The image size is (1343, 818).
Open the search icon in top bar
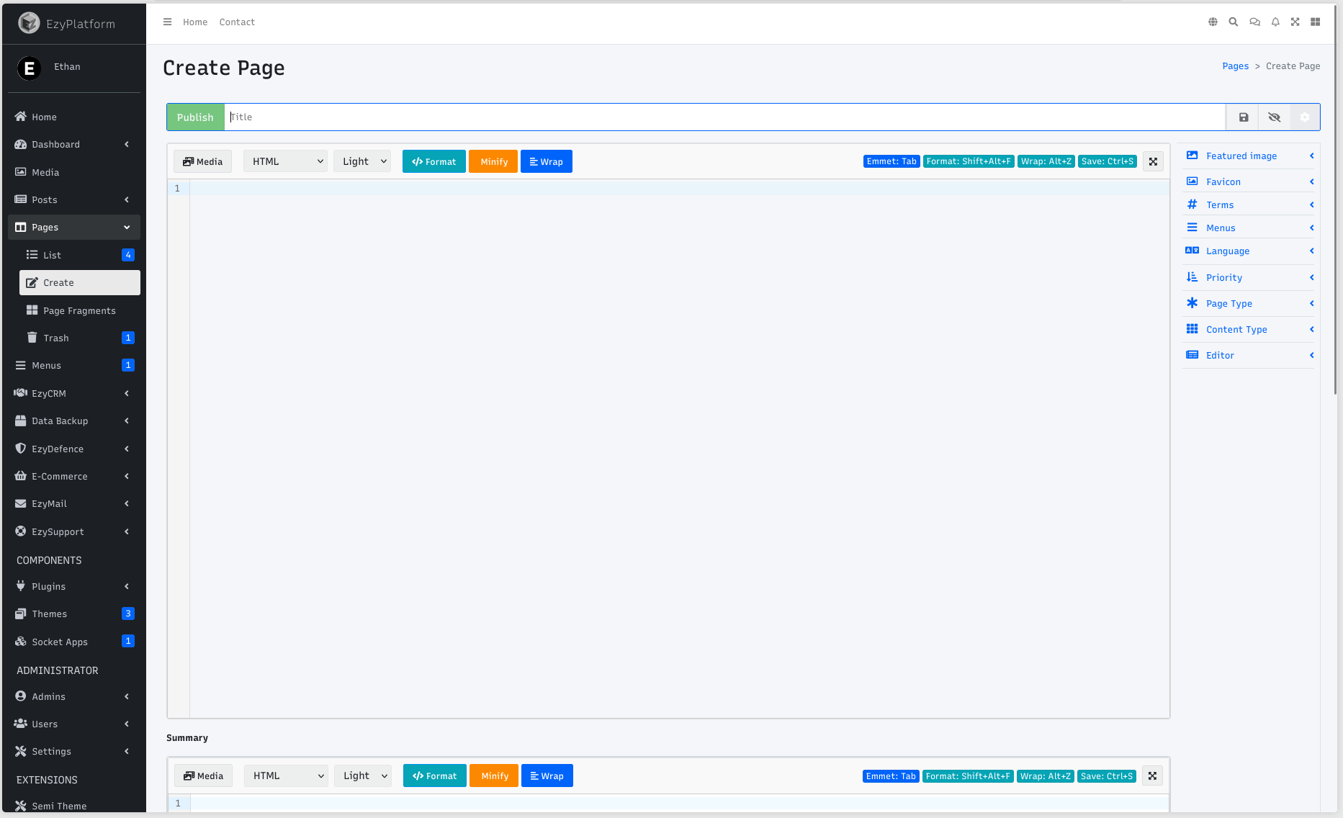[x=1233, y=22]
